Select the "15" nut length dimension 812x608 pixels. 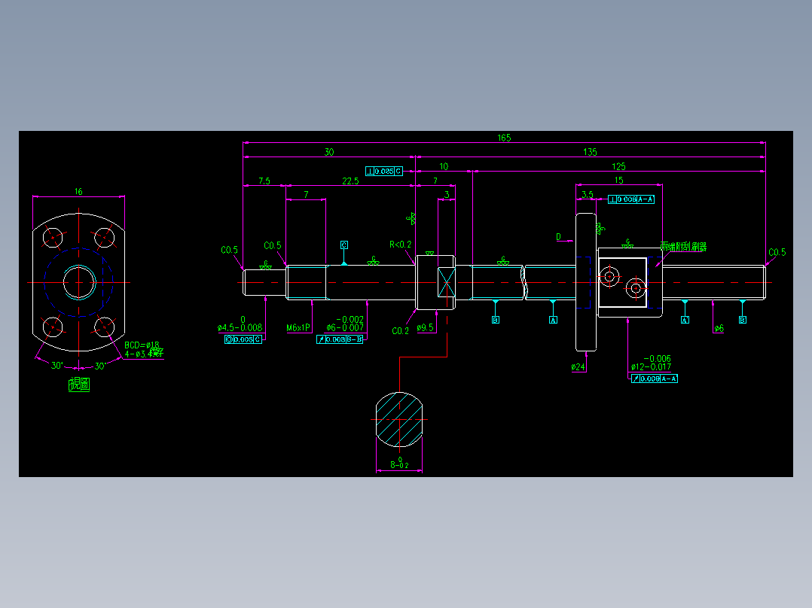tap(619, 180)
